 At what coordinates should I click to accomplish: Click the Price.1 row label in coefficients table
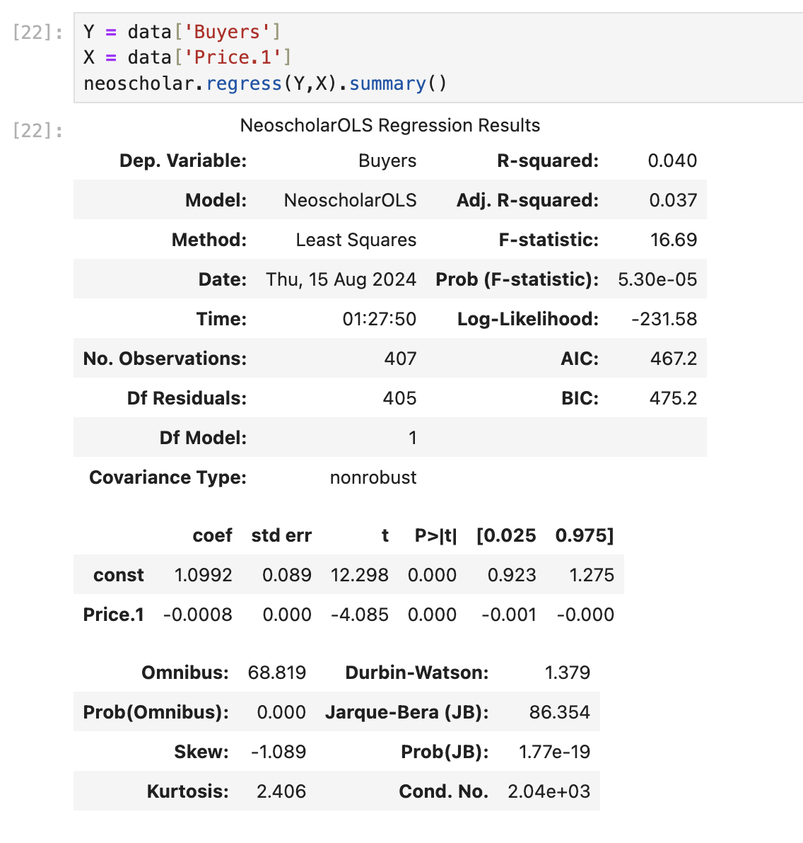[113, 615]
